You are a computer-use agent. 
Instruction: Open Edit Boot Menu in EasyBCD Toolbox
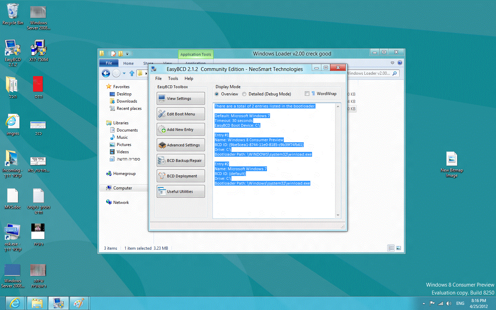coord(181,114)
